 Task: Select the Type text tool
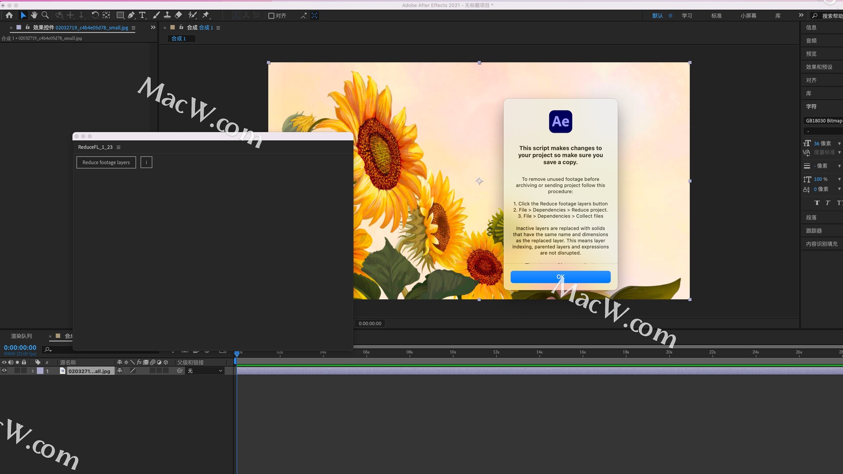[142, 15]
